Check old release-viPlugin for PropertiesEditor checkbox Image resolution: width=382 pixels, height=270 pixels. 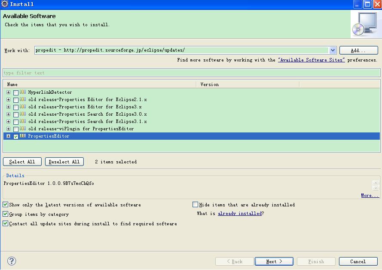coord(16,129)
